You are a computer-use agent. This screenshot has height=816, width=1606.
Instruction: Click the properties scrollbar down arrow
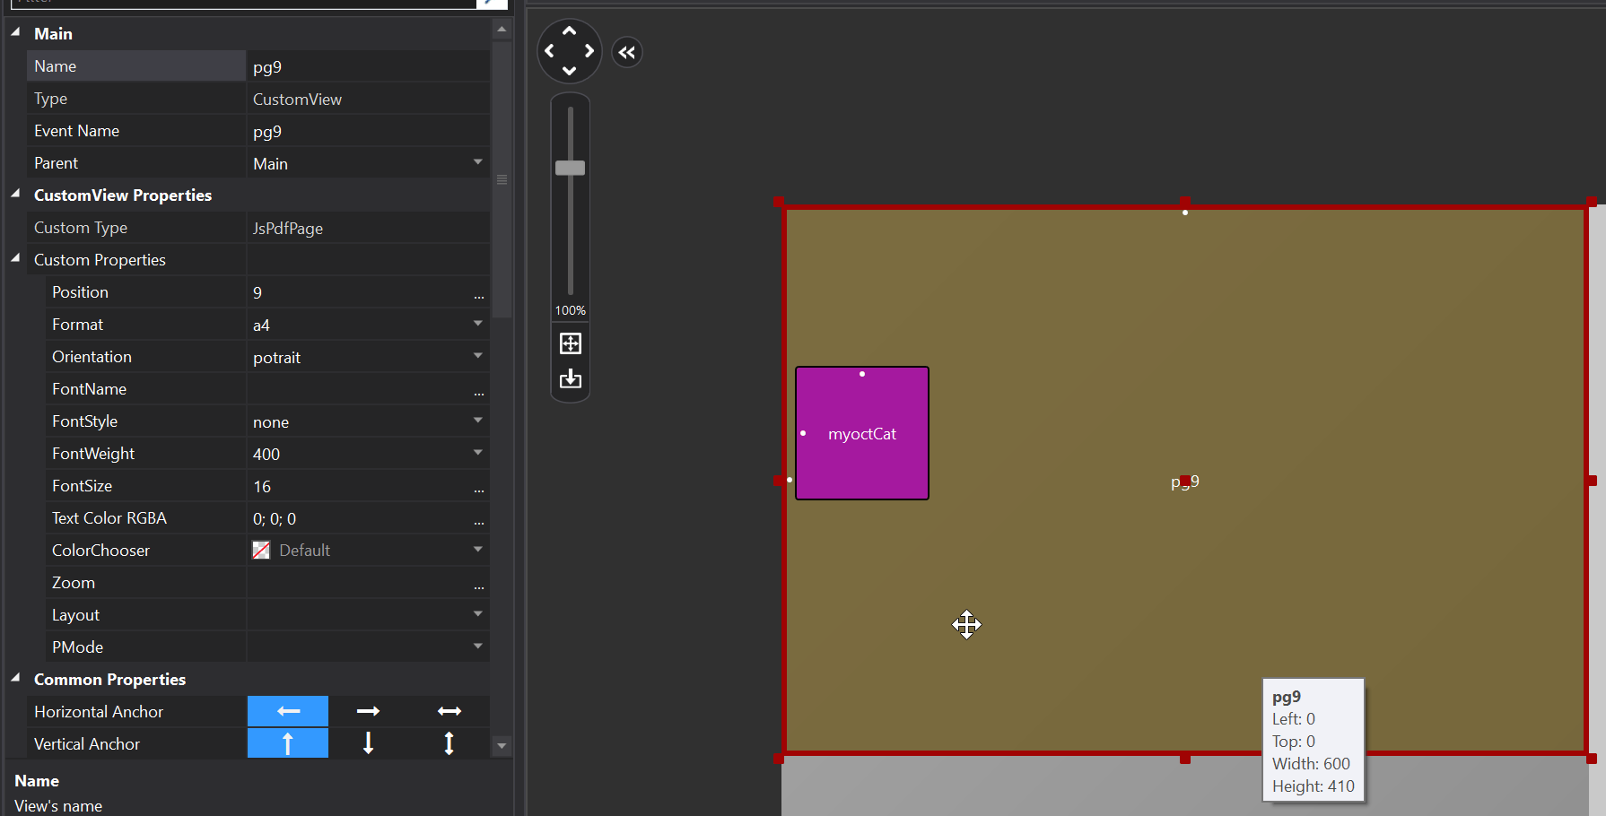tap(502, 745)
